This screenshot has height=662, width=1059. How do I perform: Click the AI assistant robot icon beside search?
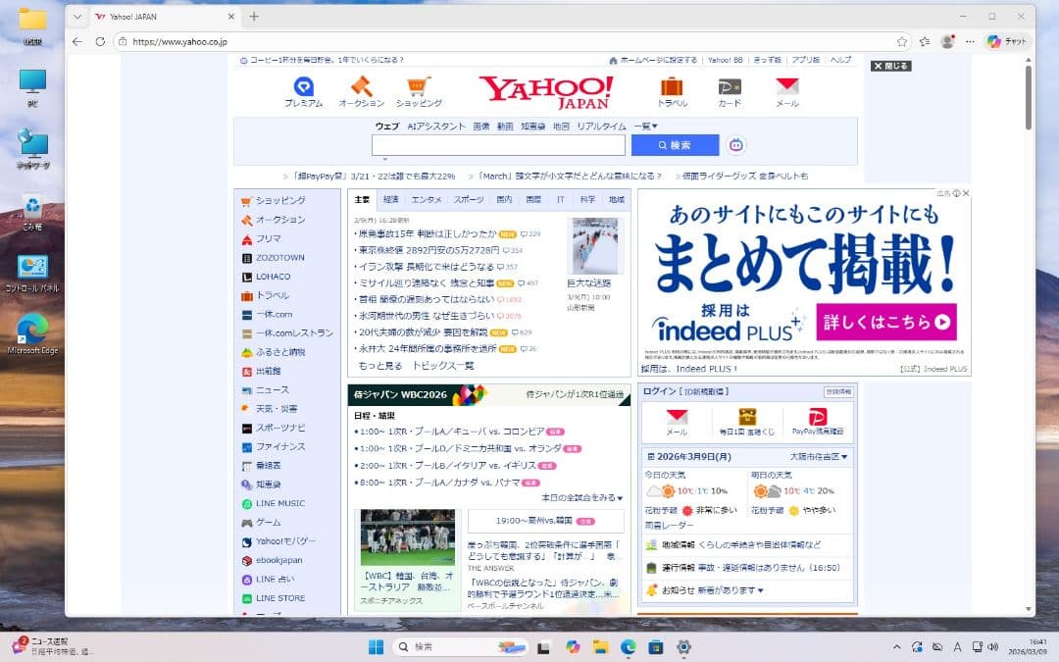[736, 144]
